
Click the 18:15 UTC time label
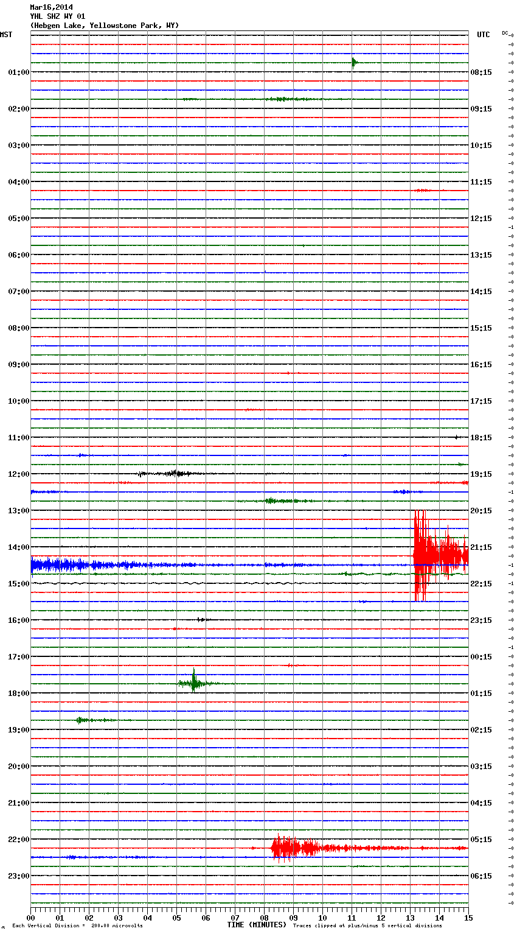click(x=481, y=438)
